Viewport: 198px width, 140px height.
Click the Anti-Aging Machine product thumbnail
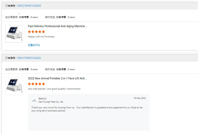pos(14,34)
